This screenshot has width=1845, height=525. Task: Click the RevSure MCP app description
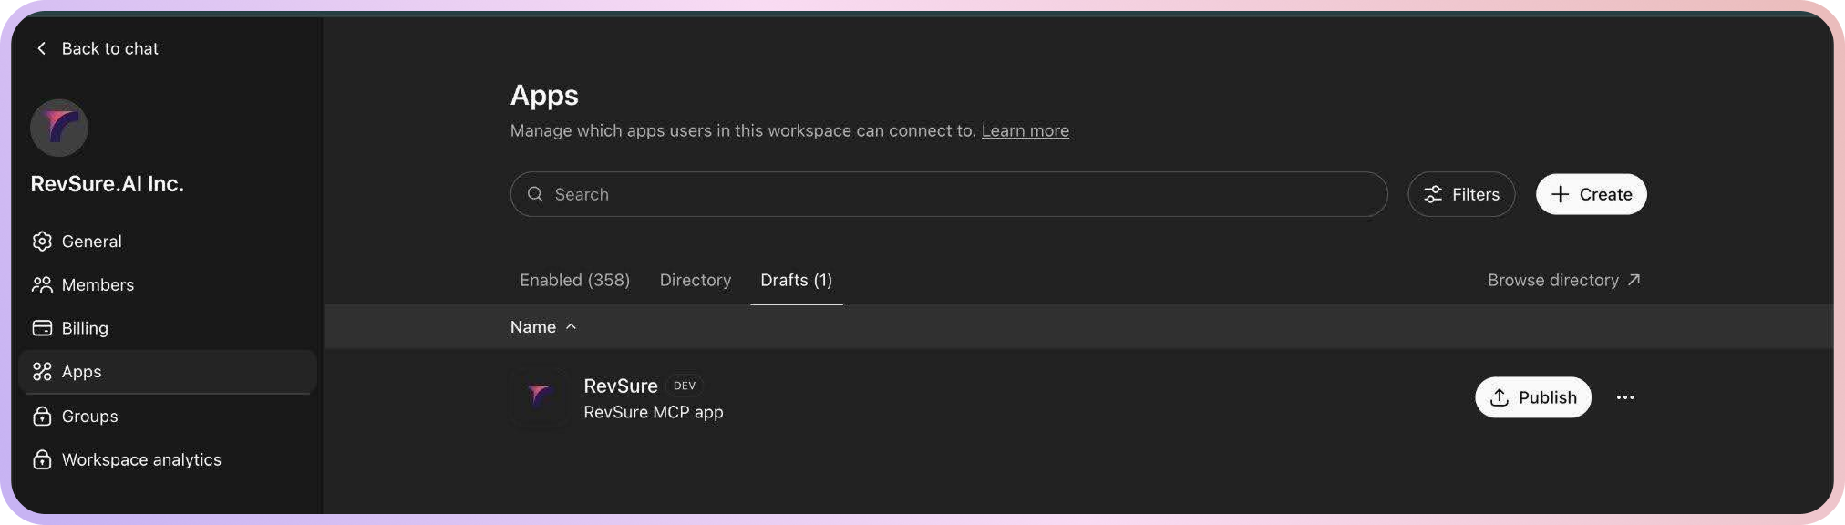click(653, 412)
